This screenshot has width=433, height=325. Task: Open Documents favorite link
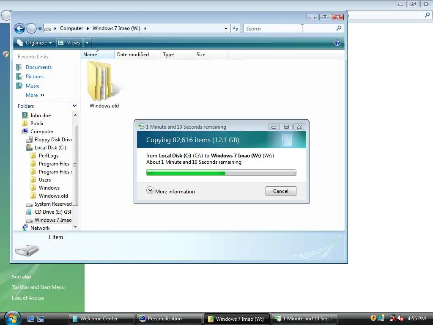click(x=38, y=67)
